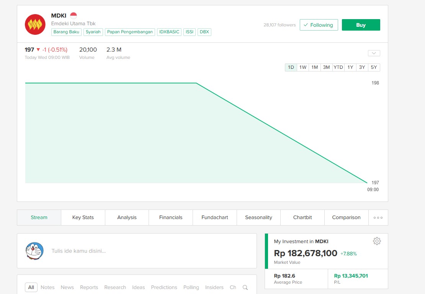Switch to the Key Stats tab

pyautogui.click(x=83, y=217)
